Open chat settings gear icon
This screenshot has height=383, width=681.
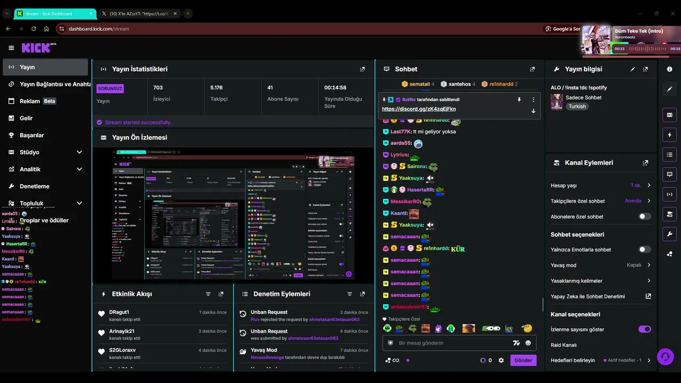tap(501, 360)
